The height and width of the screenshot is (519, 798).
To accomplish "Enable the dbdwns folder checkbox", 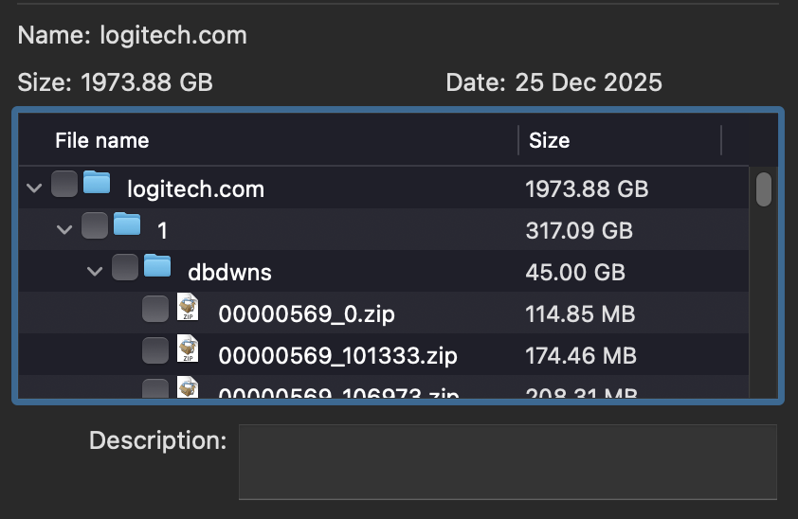I will (125, 268).
